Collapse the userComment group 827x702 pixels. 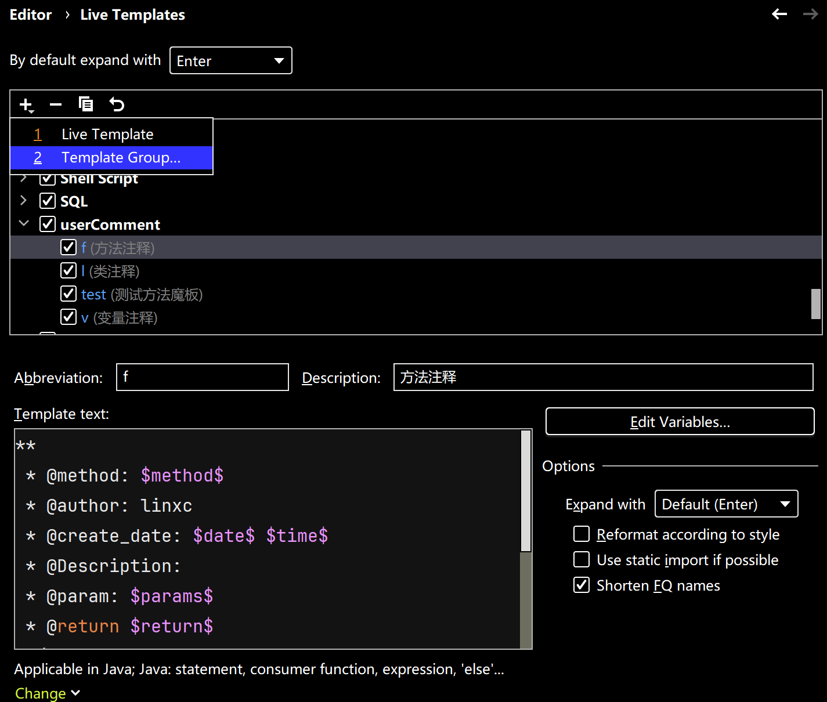(x=24, y=223)
